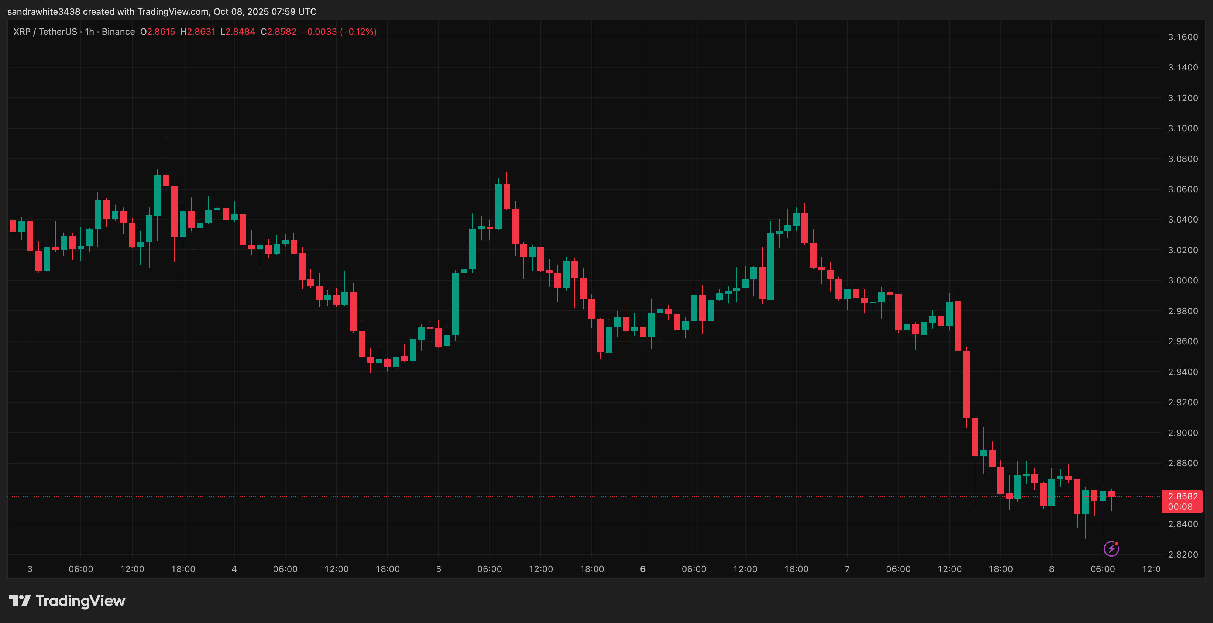Click the red 2.8582 current price label
Image resolution: width=1213 pixels, height=623 pixels.
point(1182,496)
